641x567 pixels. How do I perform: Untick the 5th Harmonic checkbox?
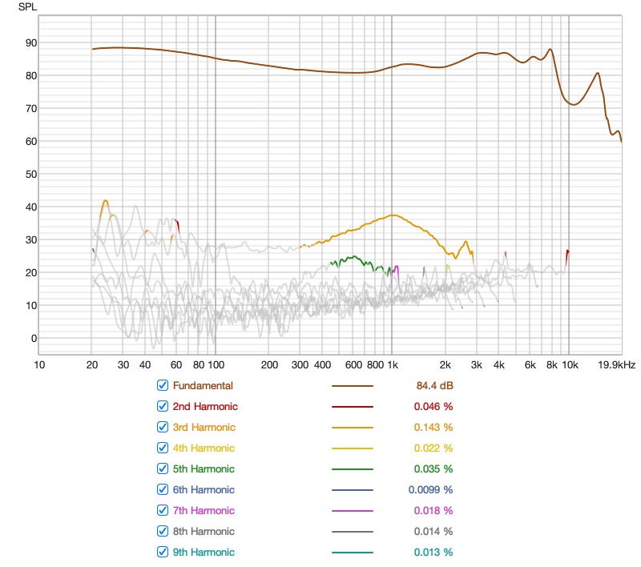pos(163,468)
